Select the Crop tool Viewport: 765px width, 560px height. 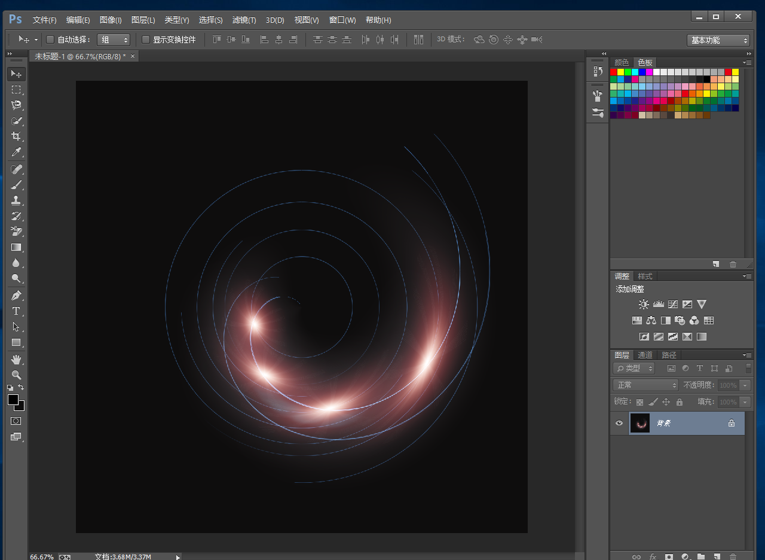click(16, 136)
